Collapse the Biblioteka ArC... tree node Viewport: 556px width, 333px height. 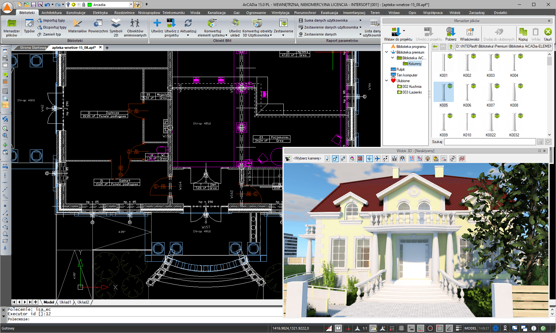click(x=392, y=58)
